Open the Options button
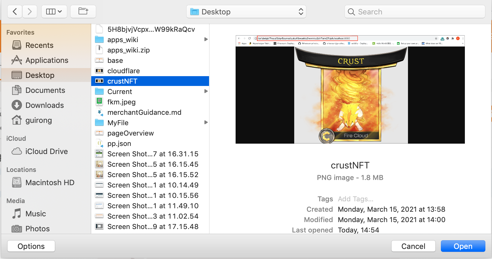Image resolution: width=492 pixels, height=259 pixels. 31,246
